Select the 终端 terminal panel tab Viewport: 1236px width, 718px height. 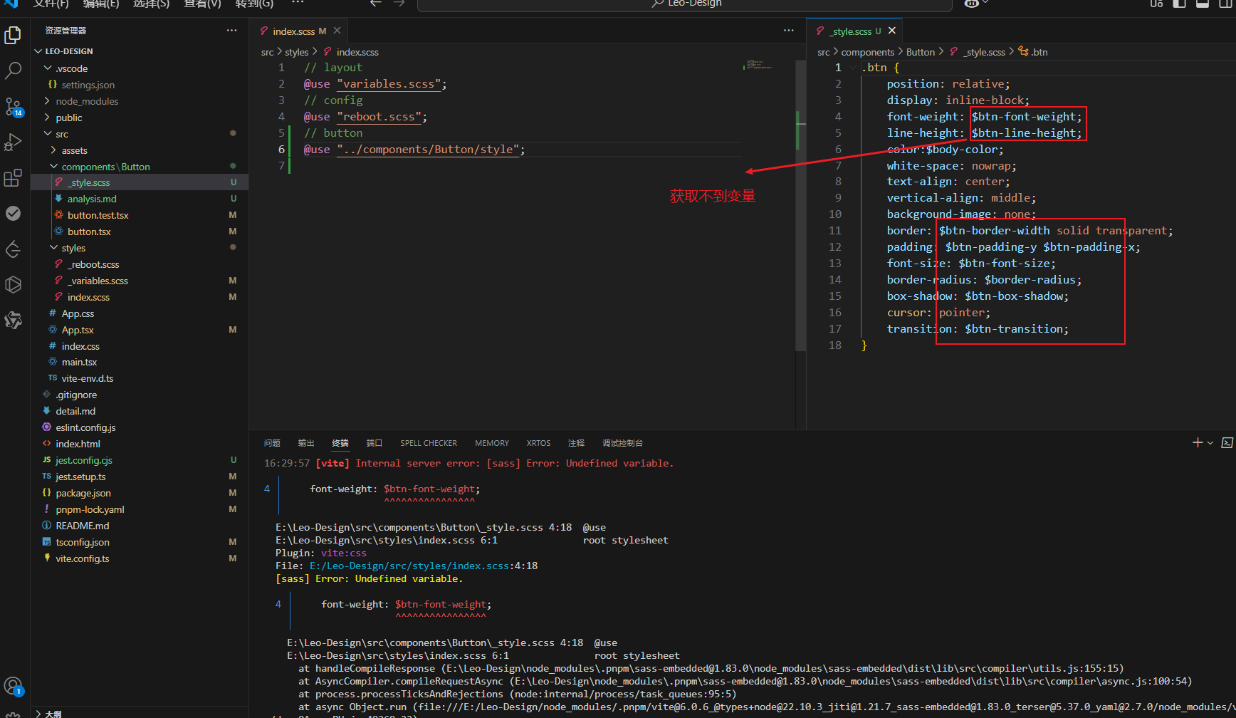pos(340,443)
